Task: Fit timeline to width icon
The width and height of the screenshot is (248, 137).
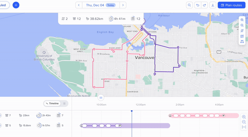Action: [x=244, y=127]
